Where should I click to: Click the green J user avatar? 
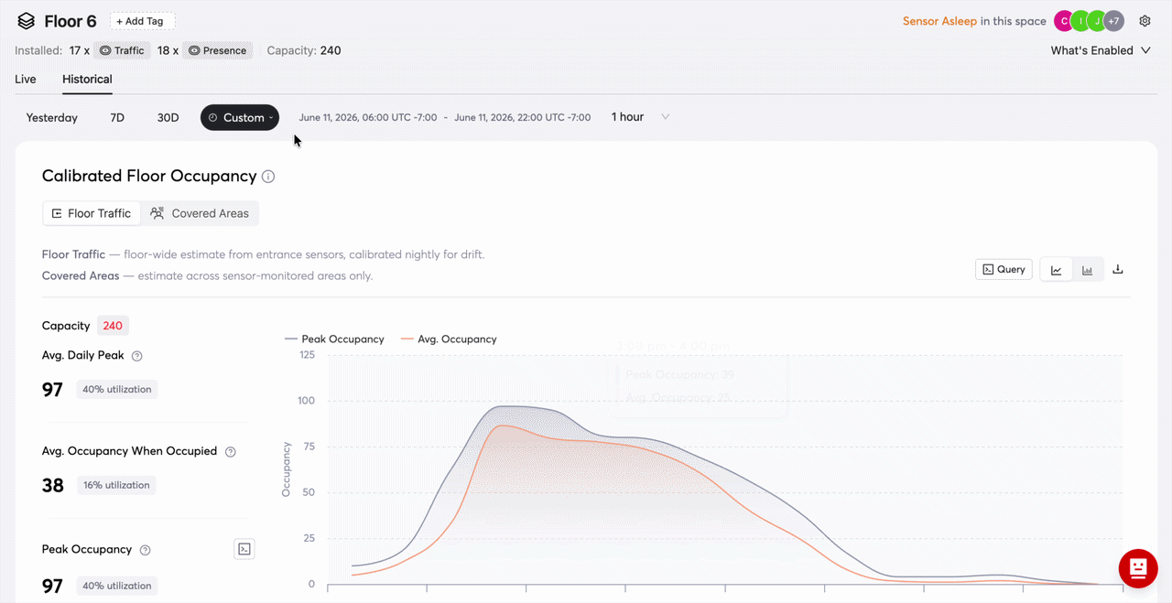tap(1097, 21)
